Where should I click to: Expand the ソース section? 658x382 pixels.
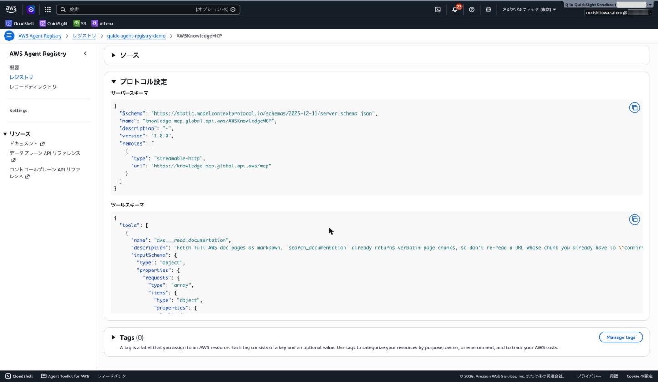(x=114, y=55)
